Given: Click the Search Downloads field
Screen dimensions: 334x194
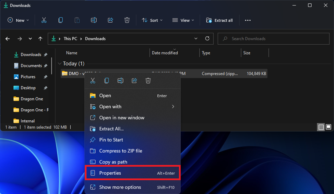Looking at the screenshot, I should tap(274, 39).
